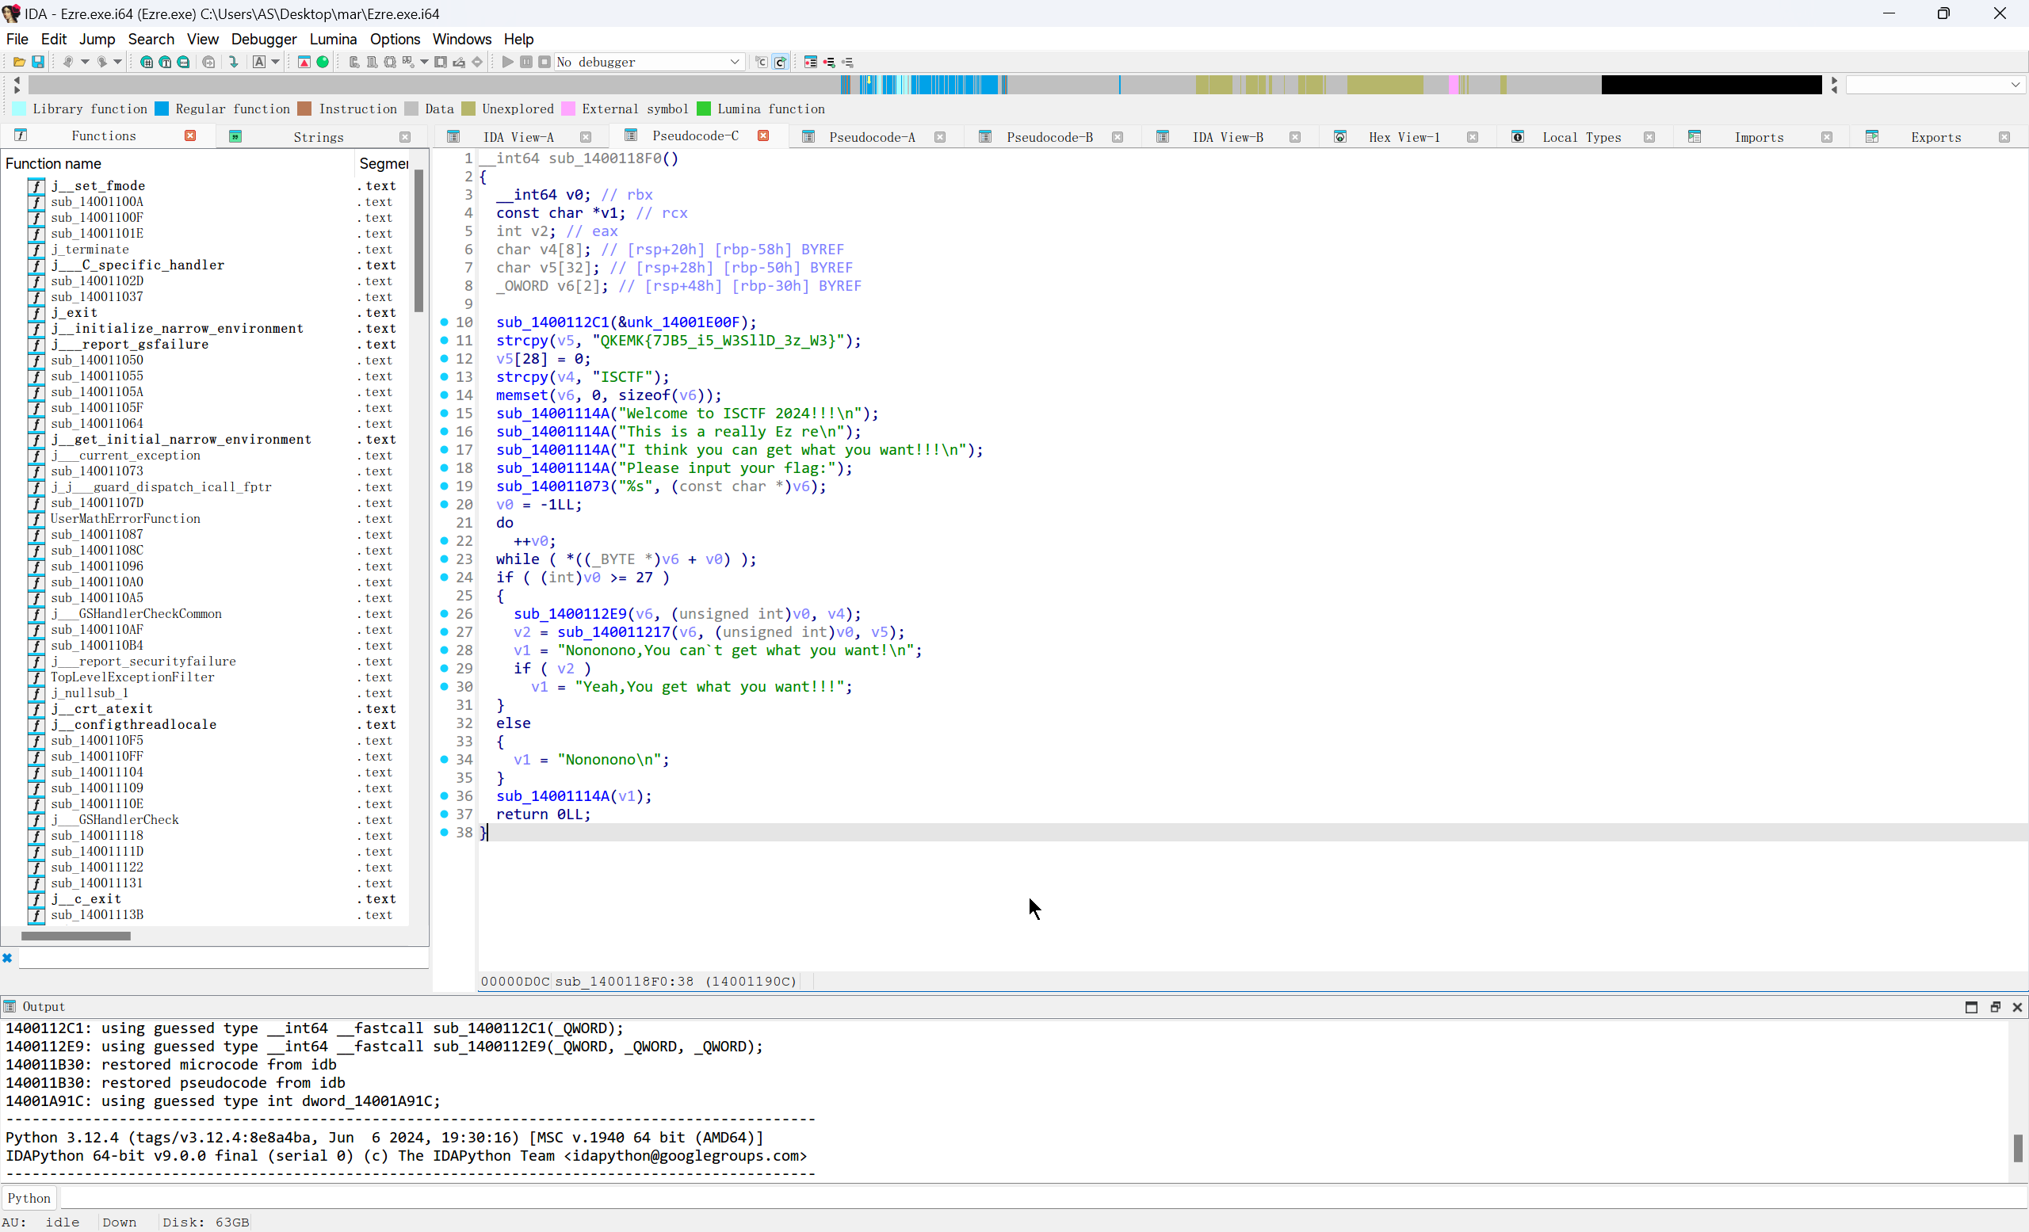
Task: Close the Pseudocode-C tab
Action: click(763, 135)
